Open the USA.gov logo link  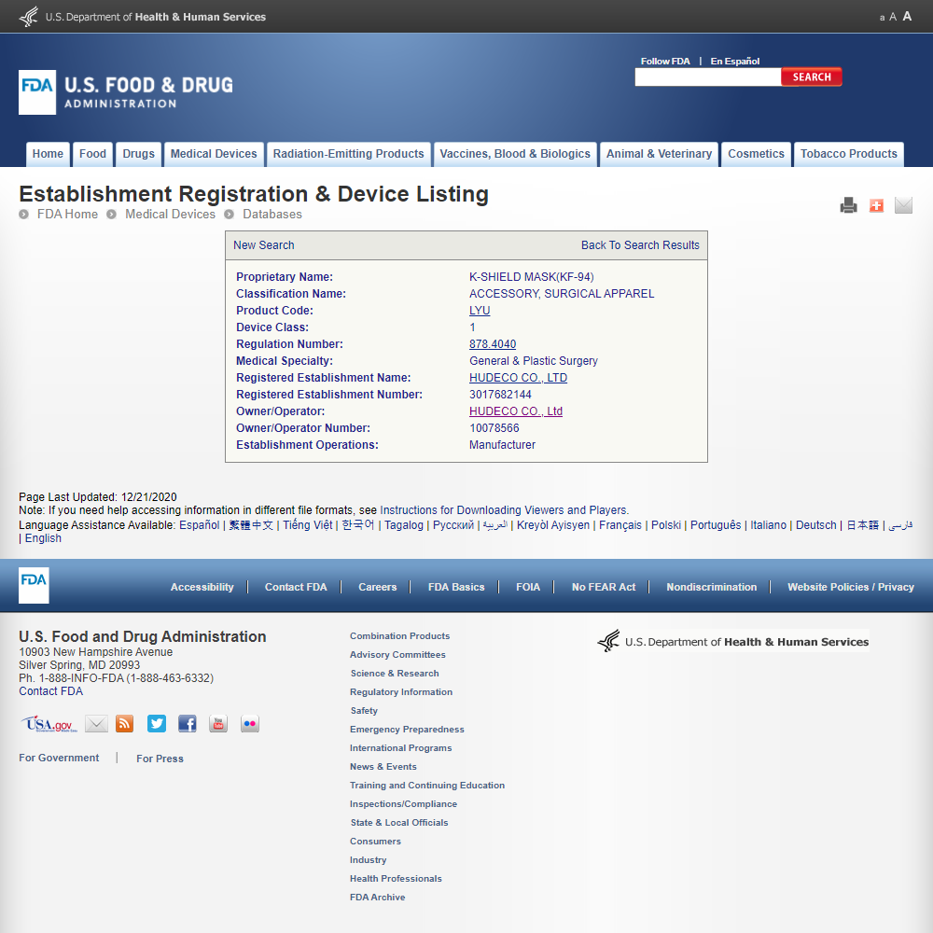(x=49, y=724)
